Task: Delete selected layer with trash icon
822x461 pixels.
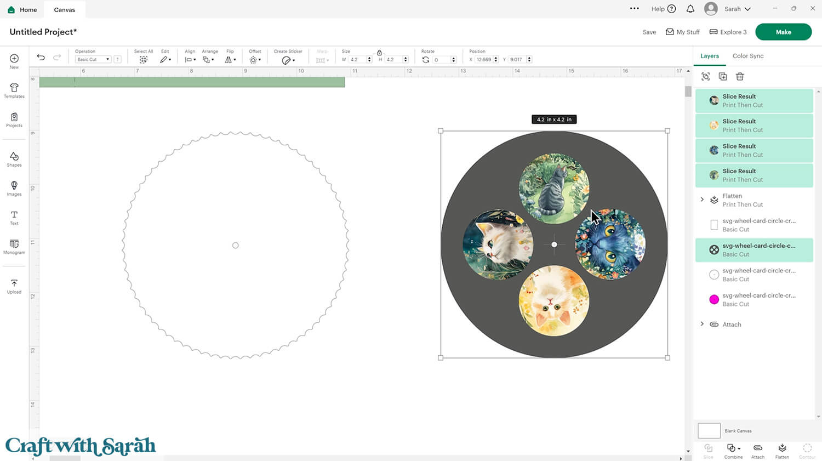Action: (x=740, y=77)
